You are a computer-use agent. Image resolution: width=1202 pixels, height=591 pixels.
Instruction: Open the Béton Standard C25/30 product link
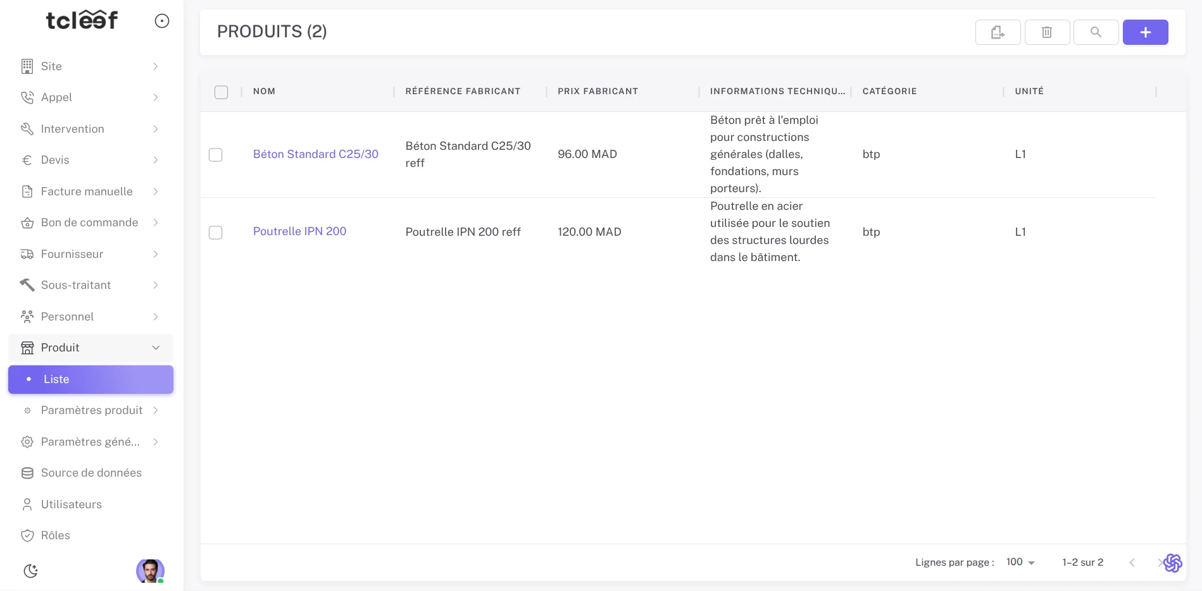tap(315, 154)
